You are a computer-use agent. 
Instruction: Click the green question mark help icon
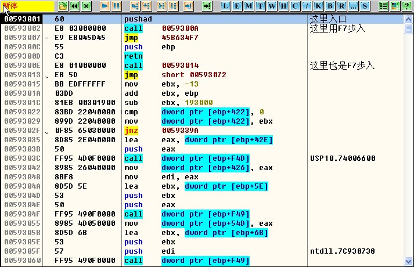406,6
